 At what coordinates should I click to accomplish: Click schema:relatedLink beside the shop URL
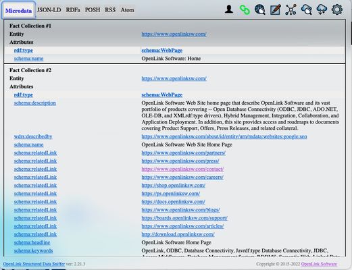click(x=35, y=186)
